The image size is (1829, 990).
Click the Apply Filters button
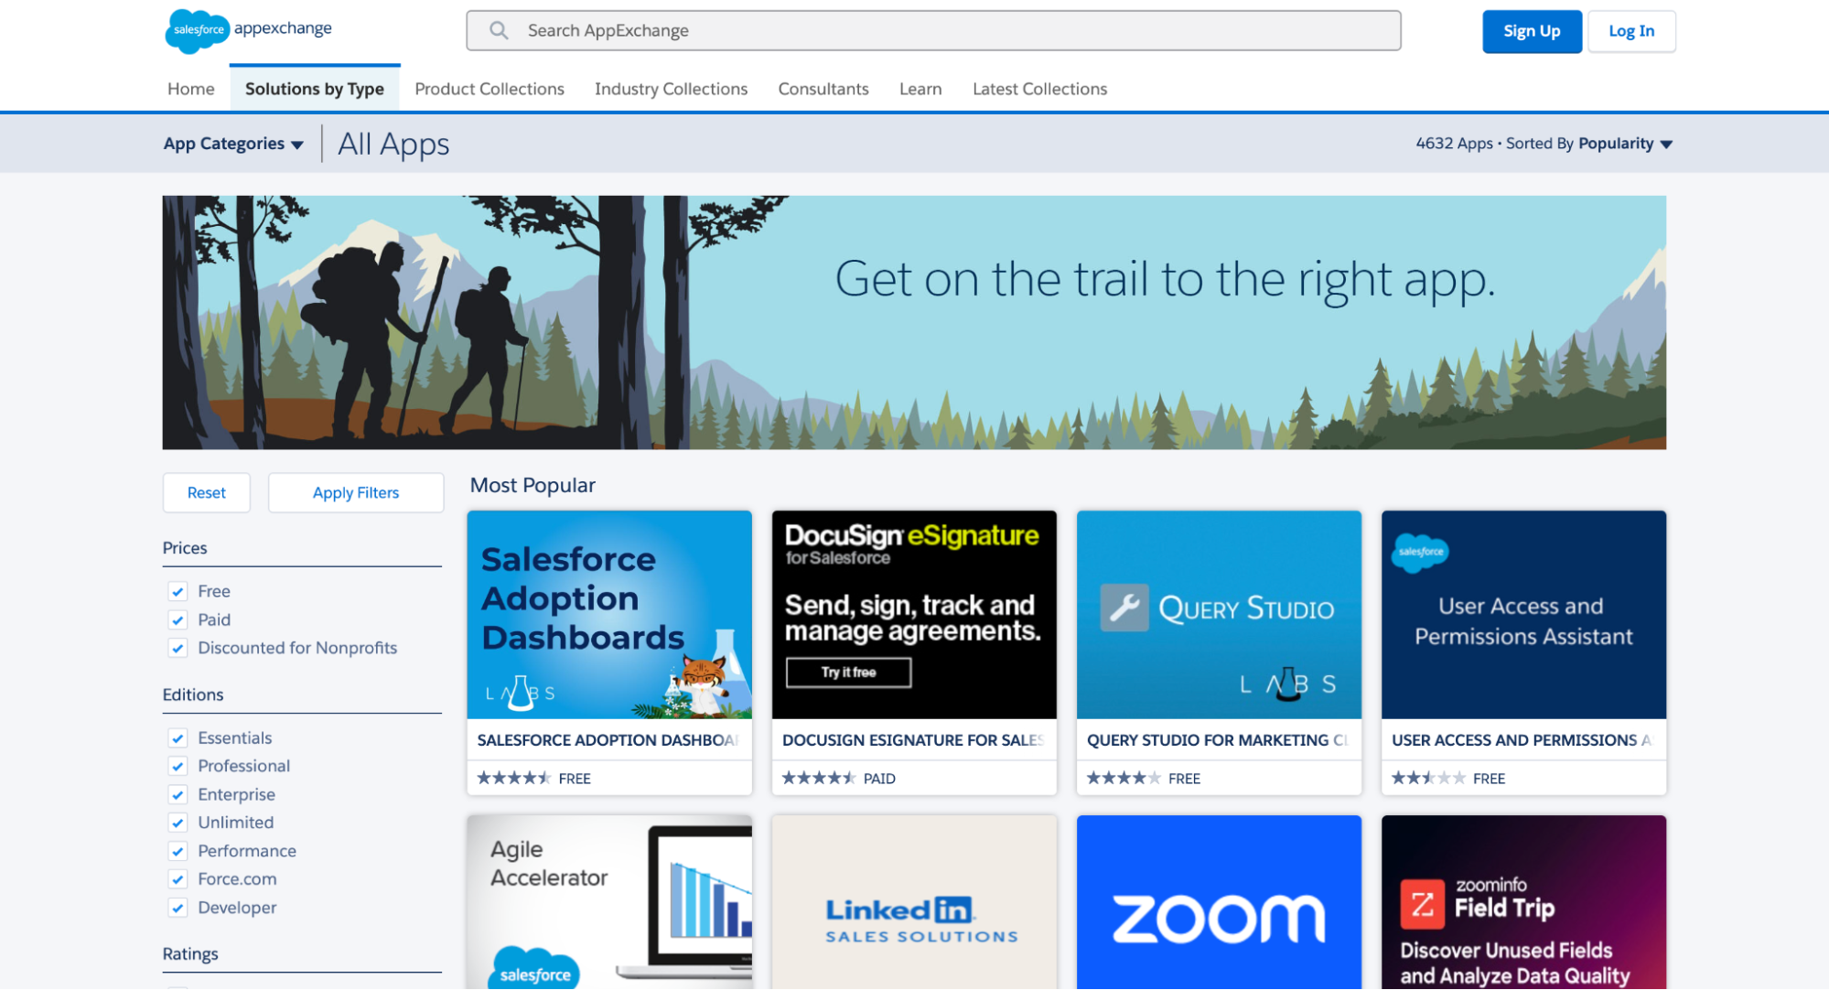(x=356, y=493)
